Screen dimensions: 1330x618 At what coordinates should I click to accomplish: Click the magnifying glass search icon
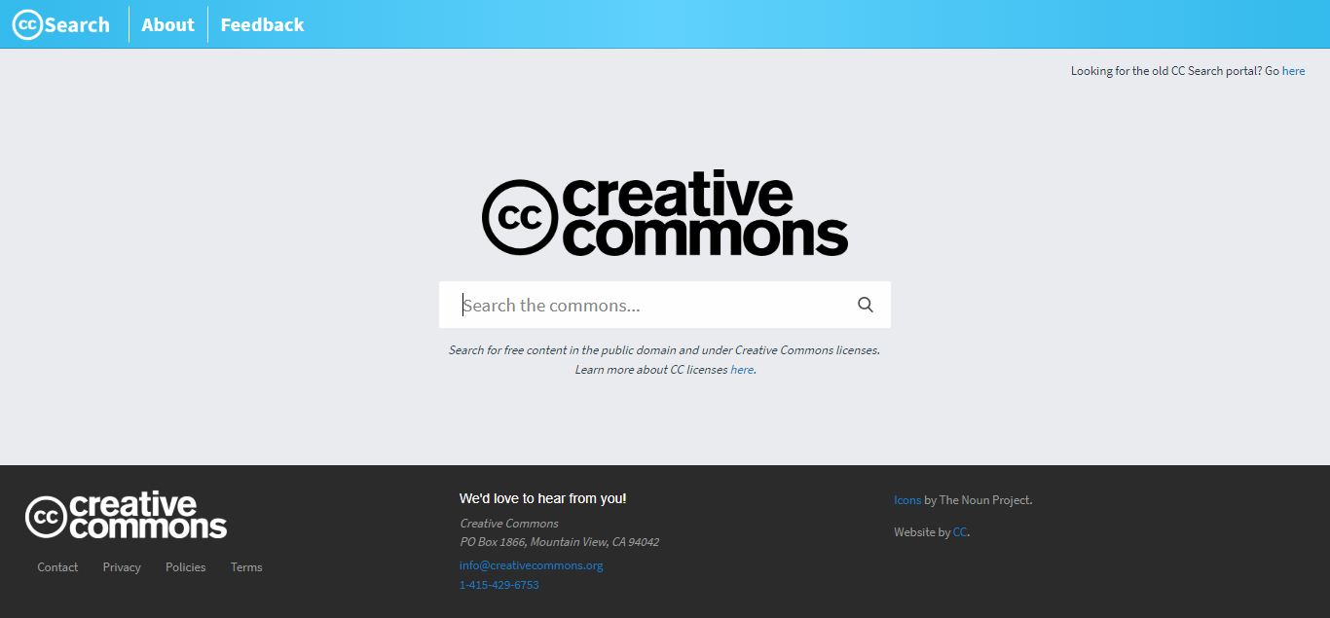pyautogui.click(x=866, y=305)
